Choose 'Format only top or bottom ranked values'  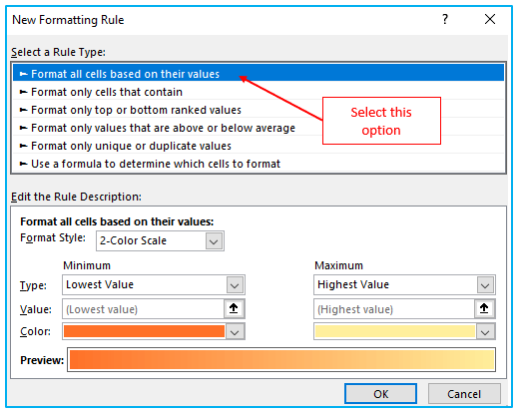pyautogui.click(x=259, y=110)
